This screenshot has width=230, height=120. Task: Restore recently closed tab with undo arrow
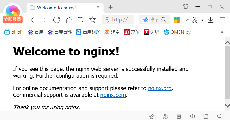[81, 19]
